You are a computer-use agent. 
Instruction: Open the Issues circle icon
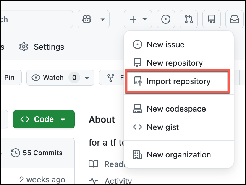click(x=166, y=19)
